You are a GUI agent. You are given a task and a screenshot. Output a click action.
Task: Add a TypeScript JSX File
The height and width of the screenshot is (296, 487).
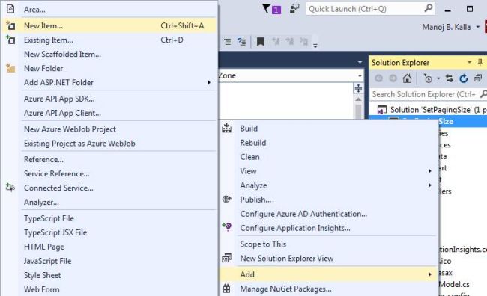109,232
